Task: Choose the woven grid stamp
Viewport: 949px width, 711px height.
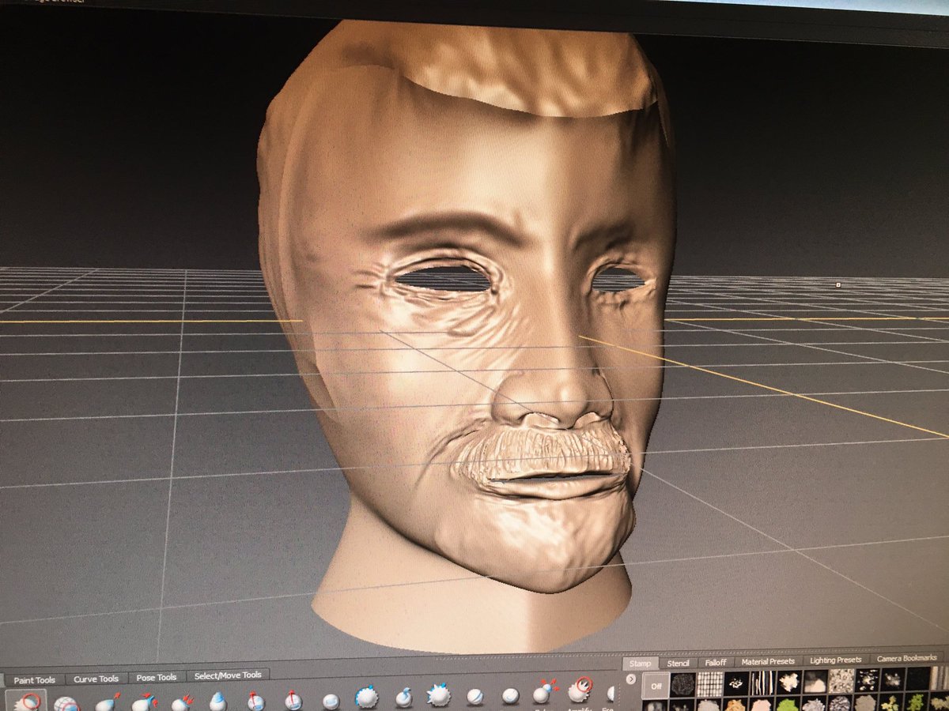Action: point(709,684)
